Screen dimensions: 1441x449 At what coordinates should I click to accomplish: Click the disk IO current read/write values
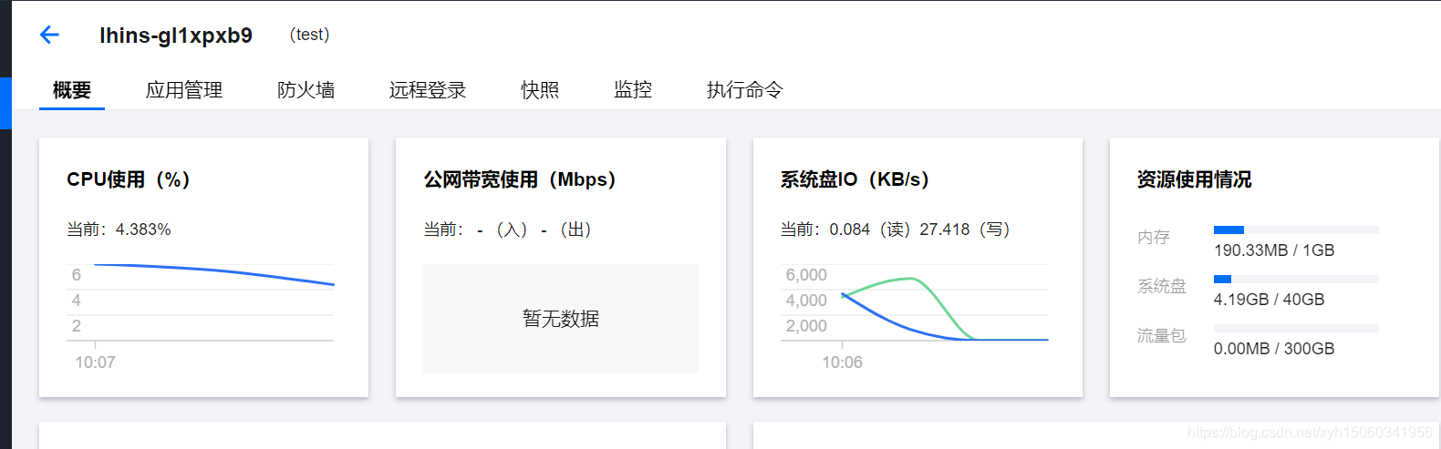click(x=919, y=230)
